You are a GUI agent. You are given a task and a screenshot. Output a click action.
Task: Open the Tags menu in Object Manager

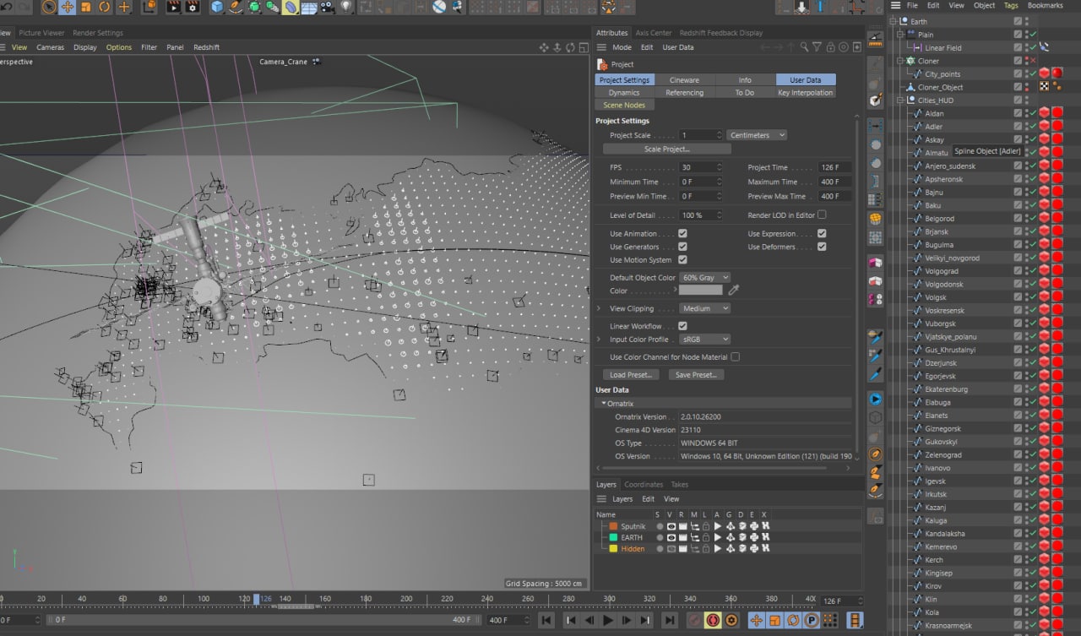(1011, 5)
